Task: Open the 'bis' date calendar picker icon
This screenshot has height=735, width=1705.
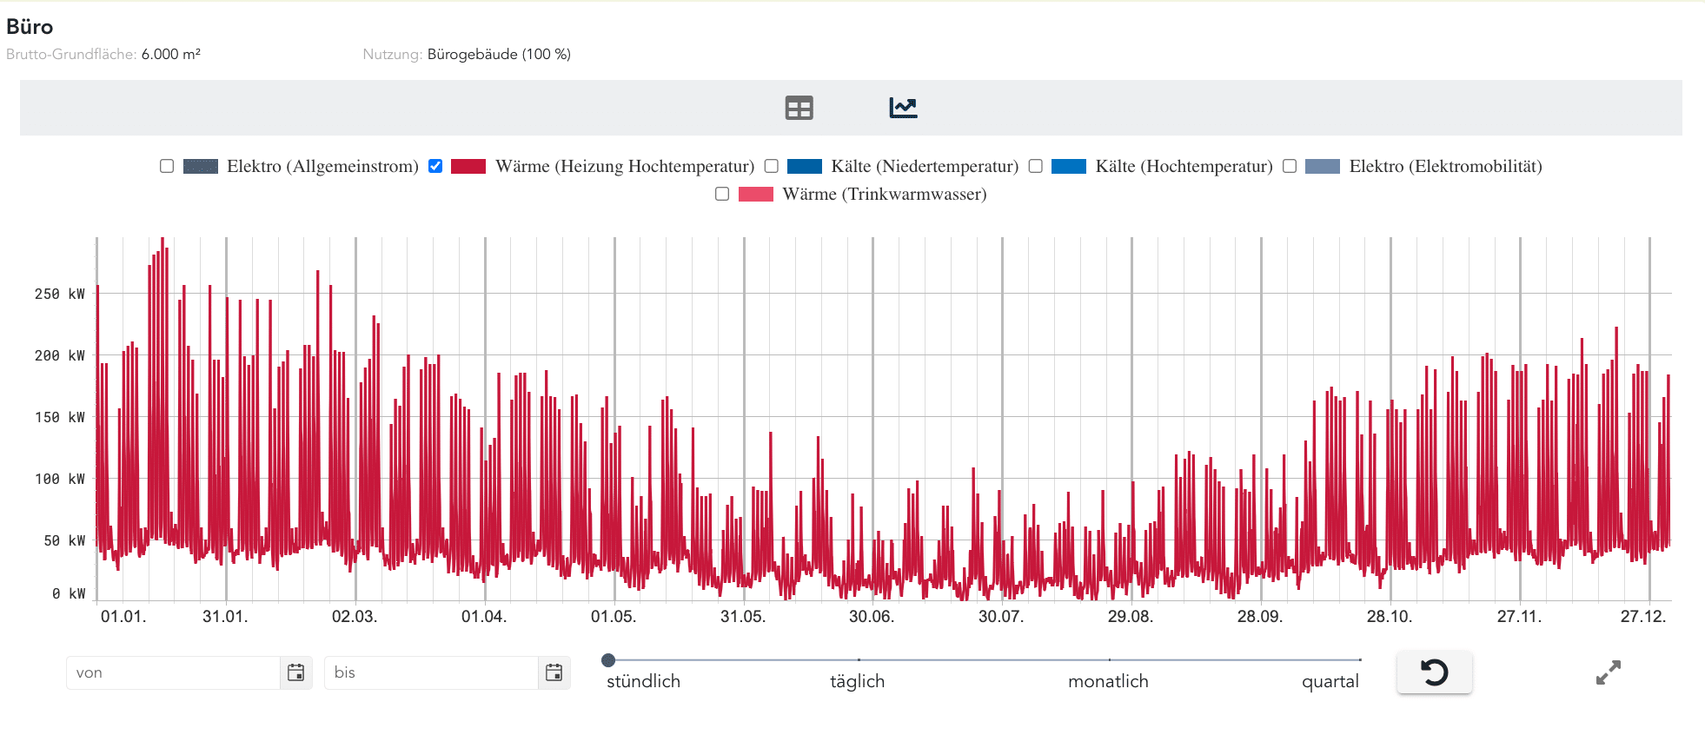Action: coord(554,672)
